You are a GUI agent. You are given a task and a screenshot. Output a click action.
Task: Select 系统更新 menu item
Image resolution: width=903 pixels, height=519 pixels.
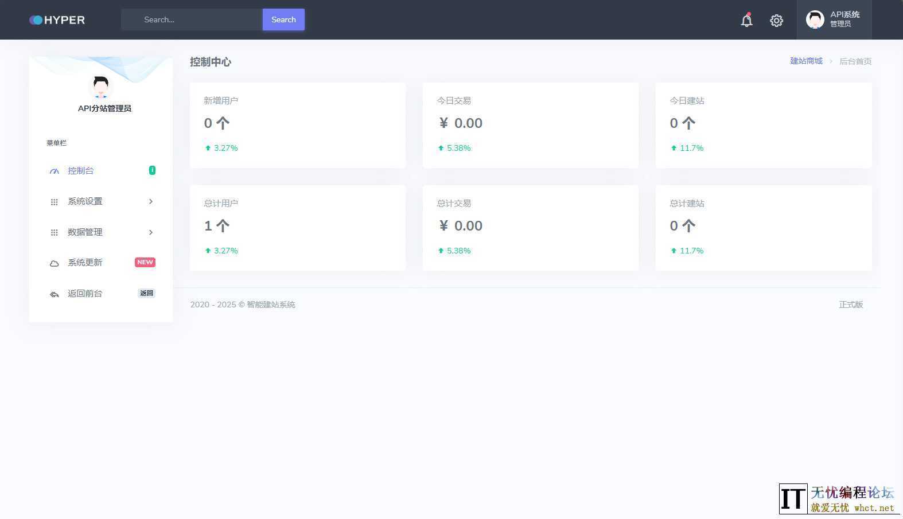(x=85, y=263)
